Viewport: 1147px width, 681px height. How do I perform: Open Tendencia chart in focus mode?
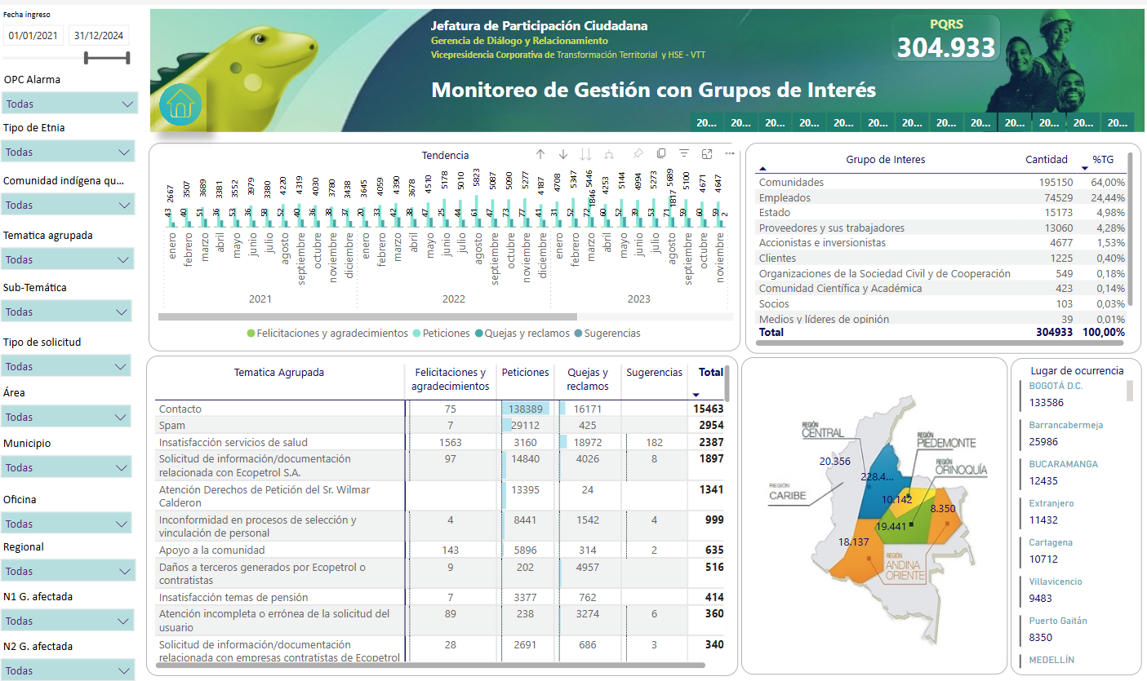pos(707,154)
